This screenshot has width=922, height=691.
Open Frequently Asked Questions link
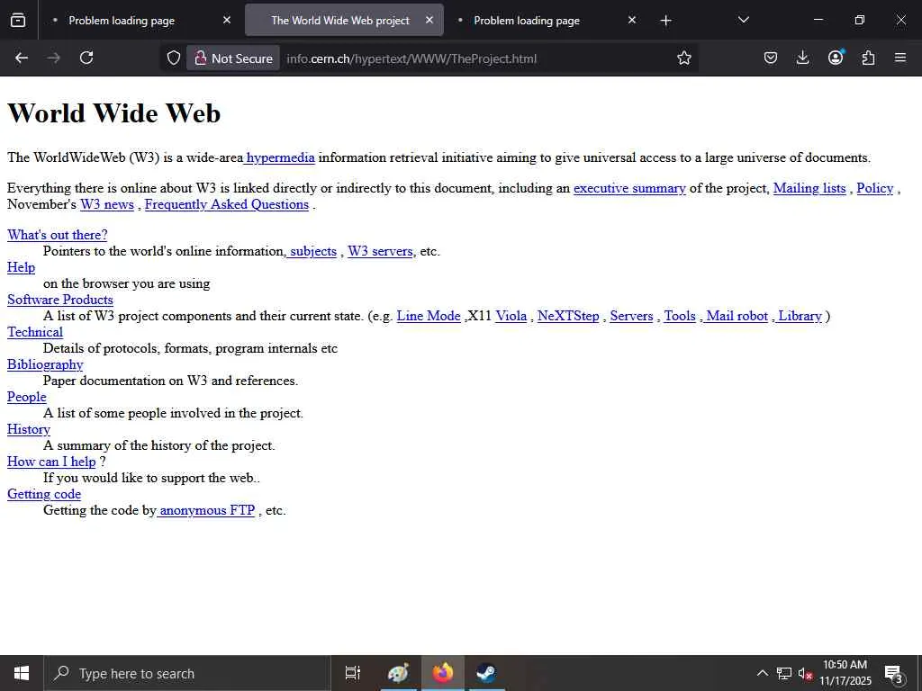[226, 204]
